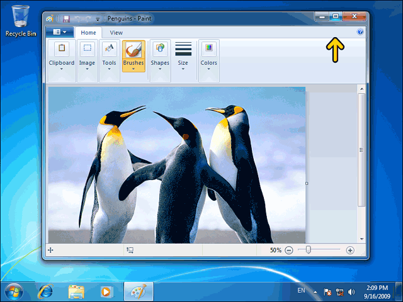Click the Paint taskbar button

point(139,291)
